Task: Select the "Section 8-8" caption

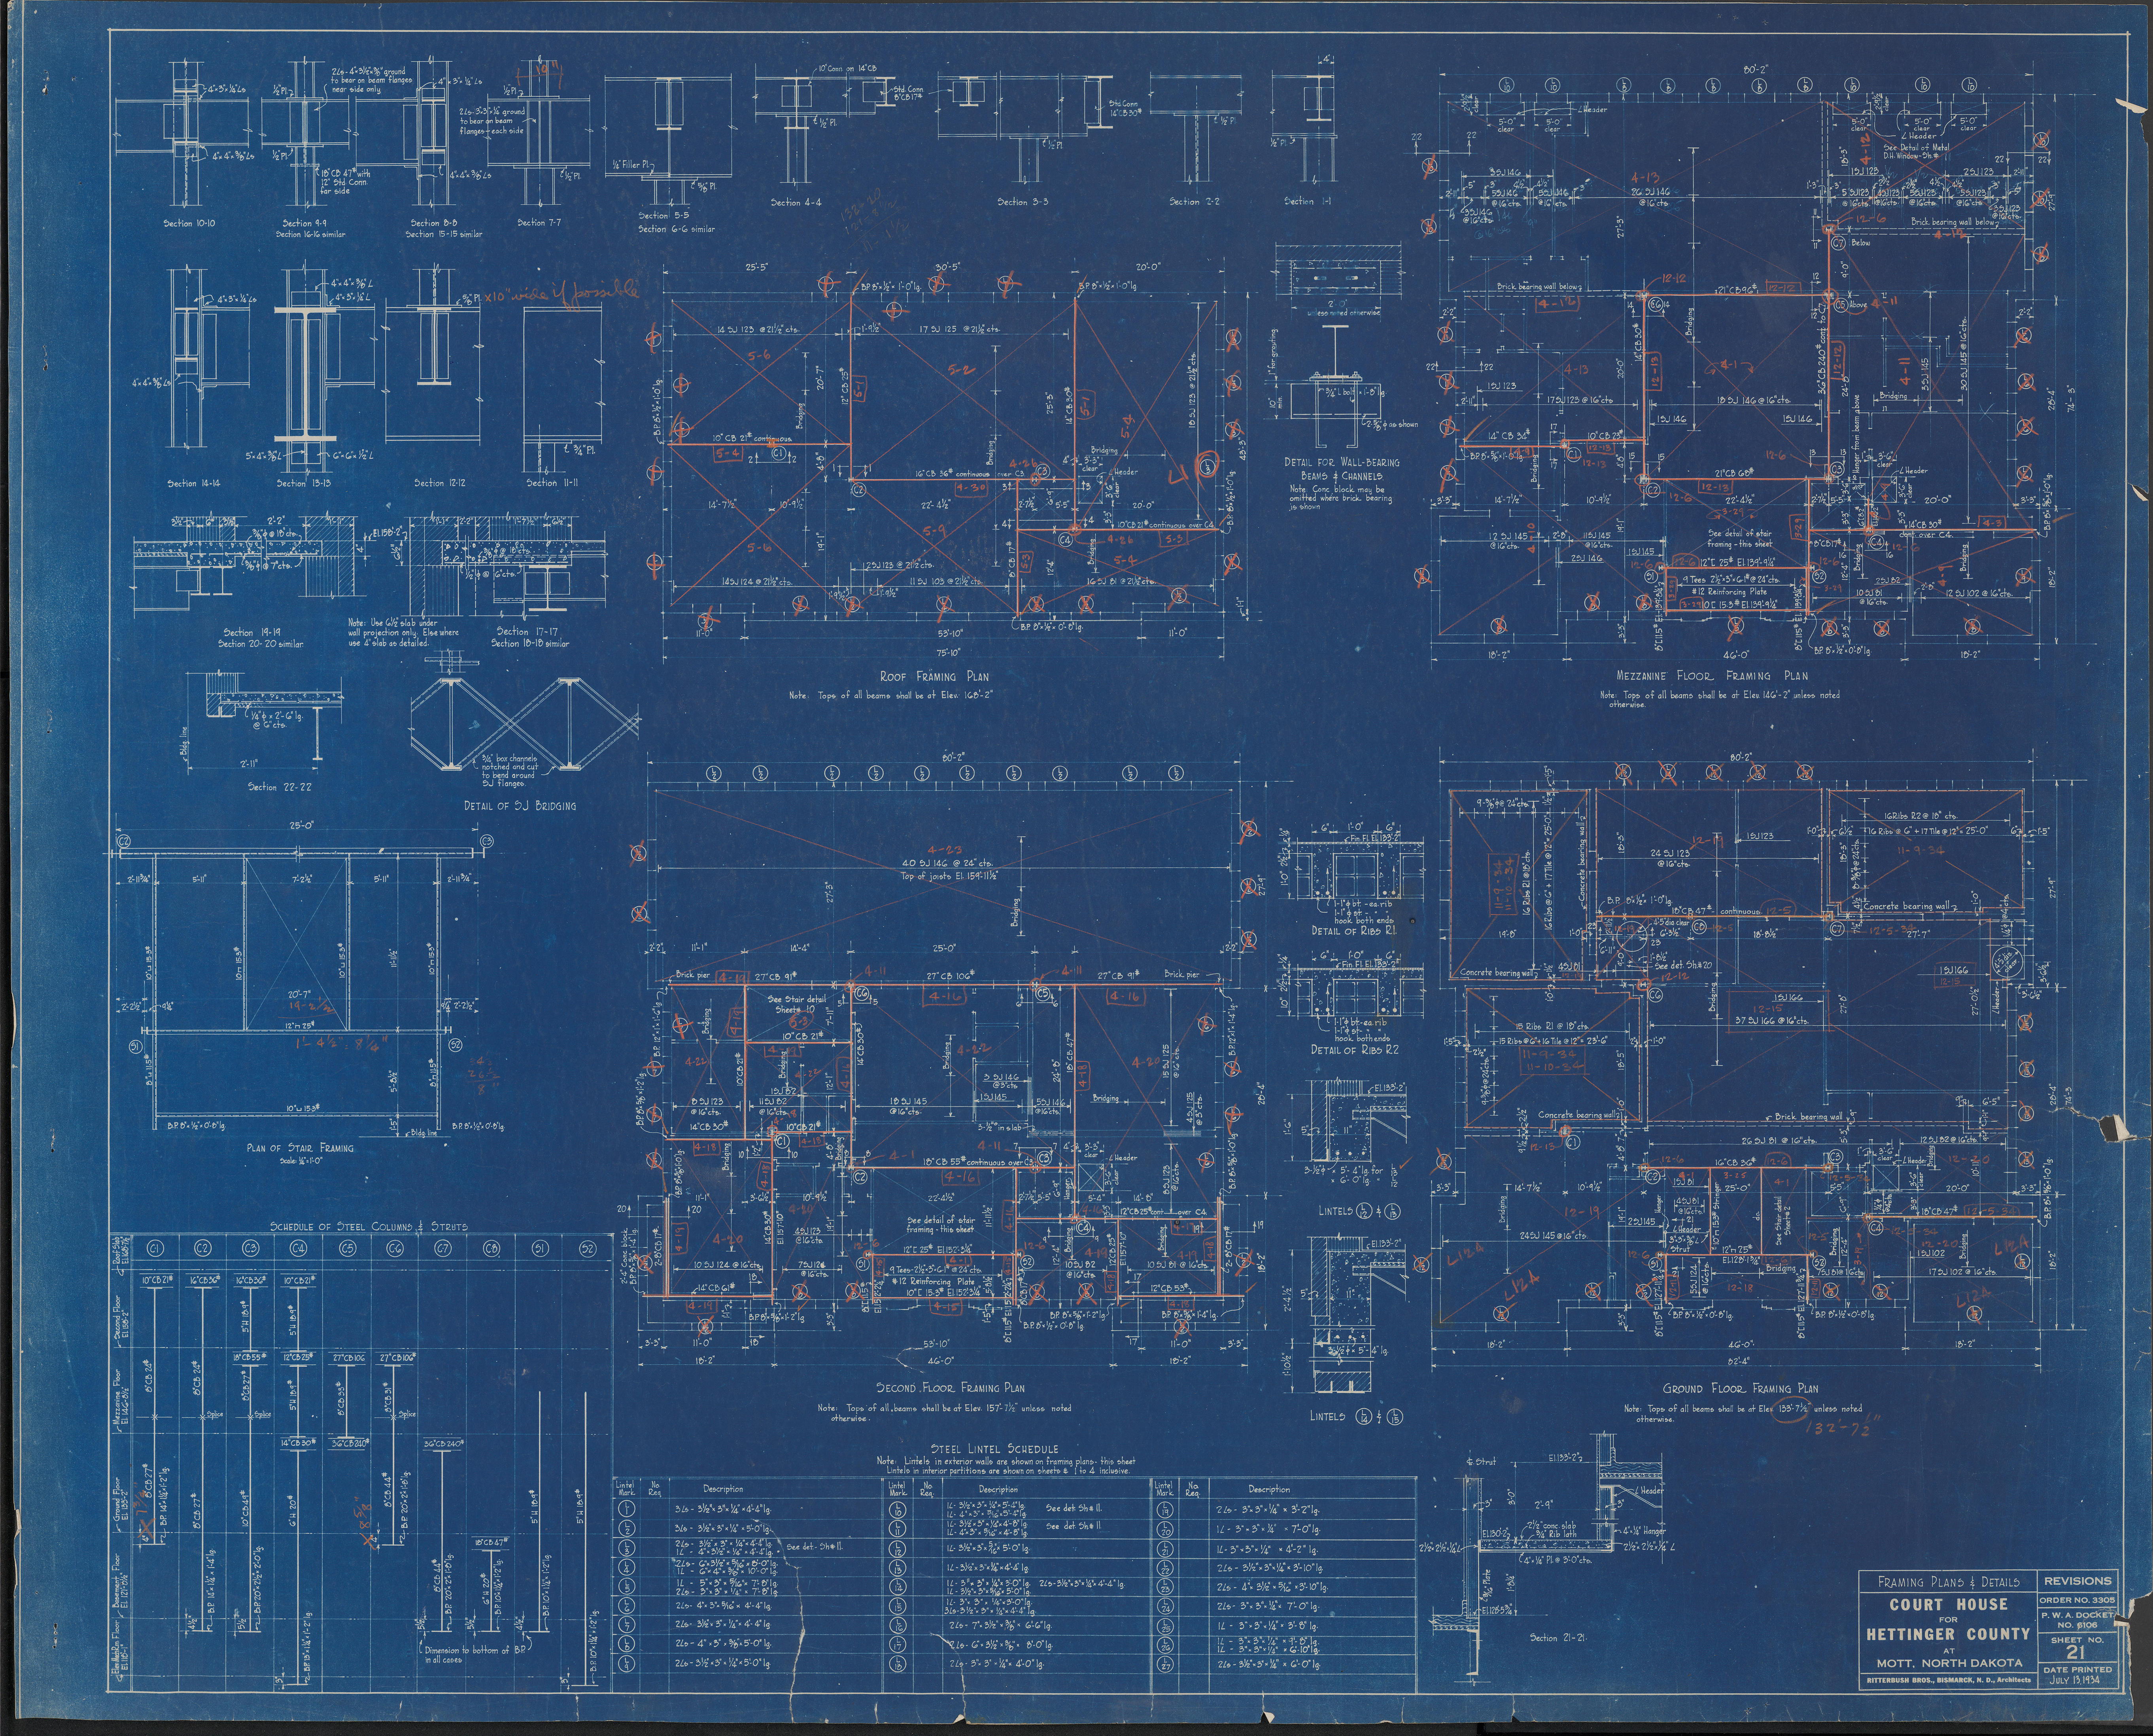Action: [x=434, y=223]
